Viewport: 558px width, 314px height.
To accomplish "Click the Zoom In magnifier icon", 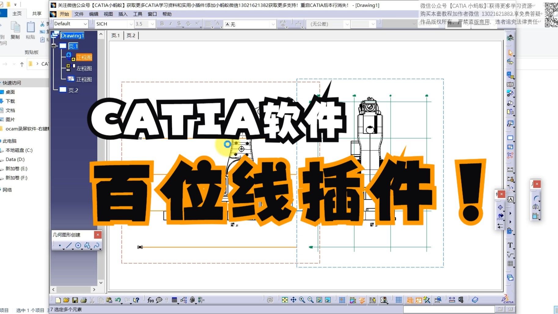I will (302, 300).
